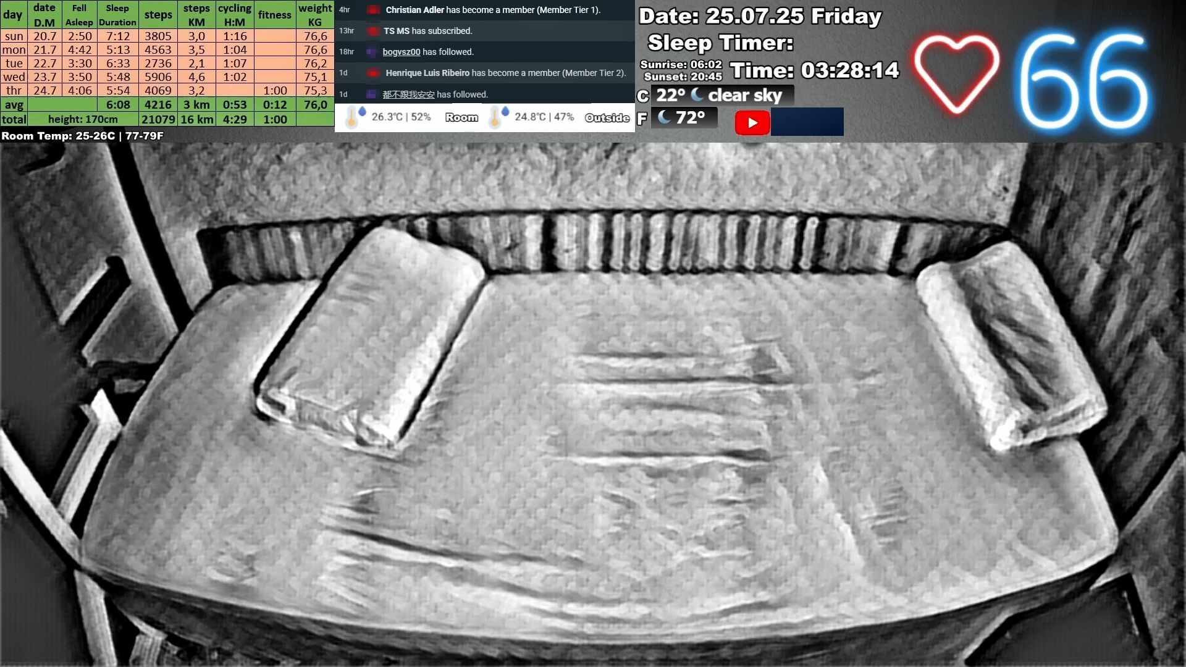The width and height of the screenshot is (1186, 667).
Task: Click the blue heart rate number 66
Action: click(x=1083, y=80)
